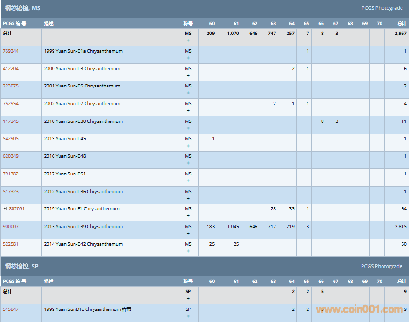409x322 pixels.
Task: Open the 515847 sample coin link
Action: (x=11, y=309)
